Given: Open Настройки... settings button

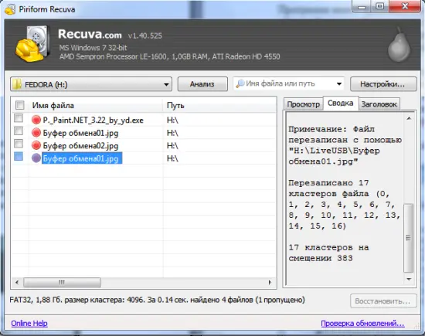Looking at the screenshot, I should (x=383, y=84).
